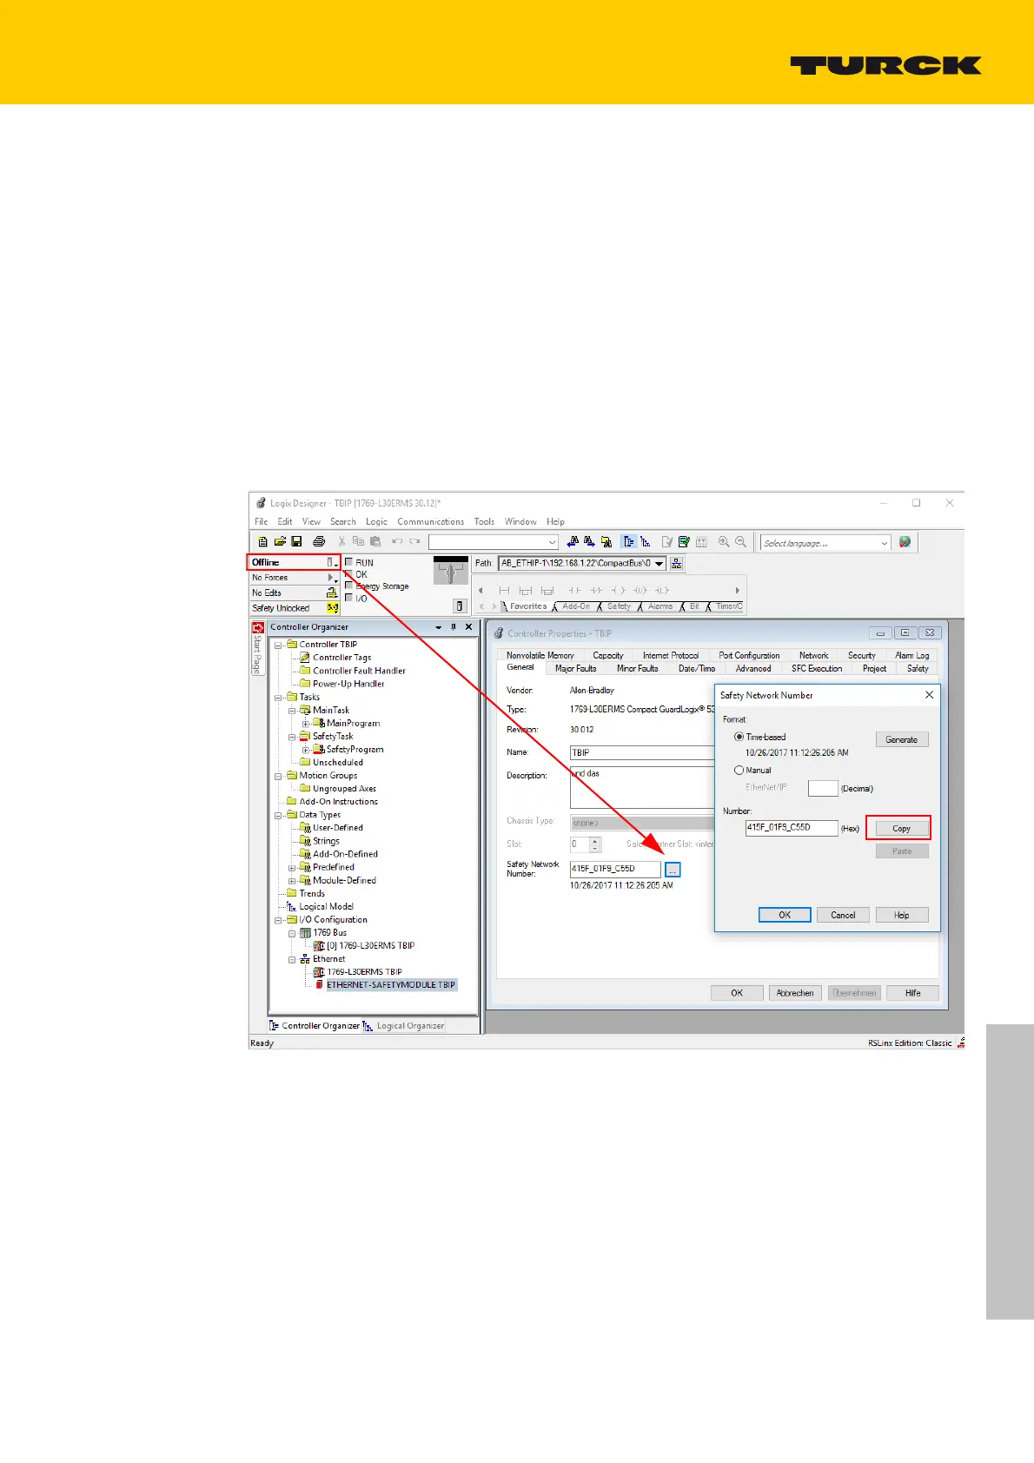Save the project with the diskette icon
This screenshot has height=1463, width=1034.
pos(296,542)
